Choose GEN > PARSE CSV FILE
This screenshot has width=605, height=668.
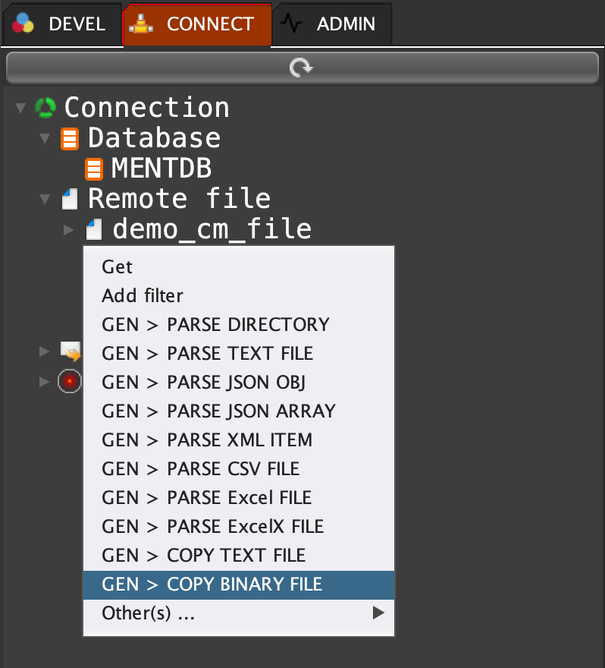[x=201, y=469]
